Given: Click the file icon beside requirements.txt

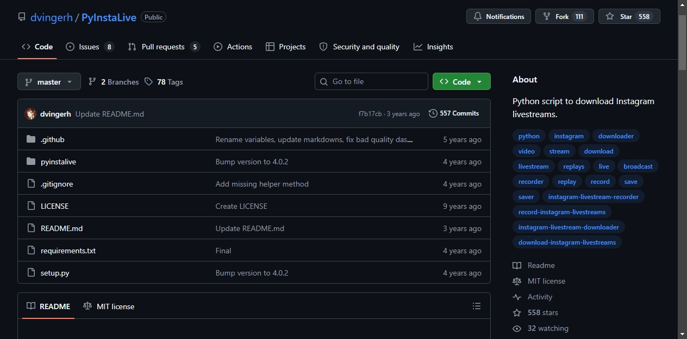Looking at the screenshot, I should (x=31, y=251).
